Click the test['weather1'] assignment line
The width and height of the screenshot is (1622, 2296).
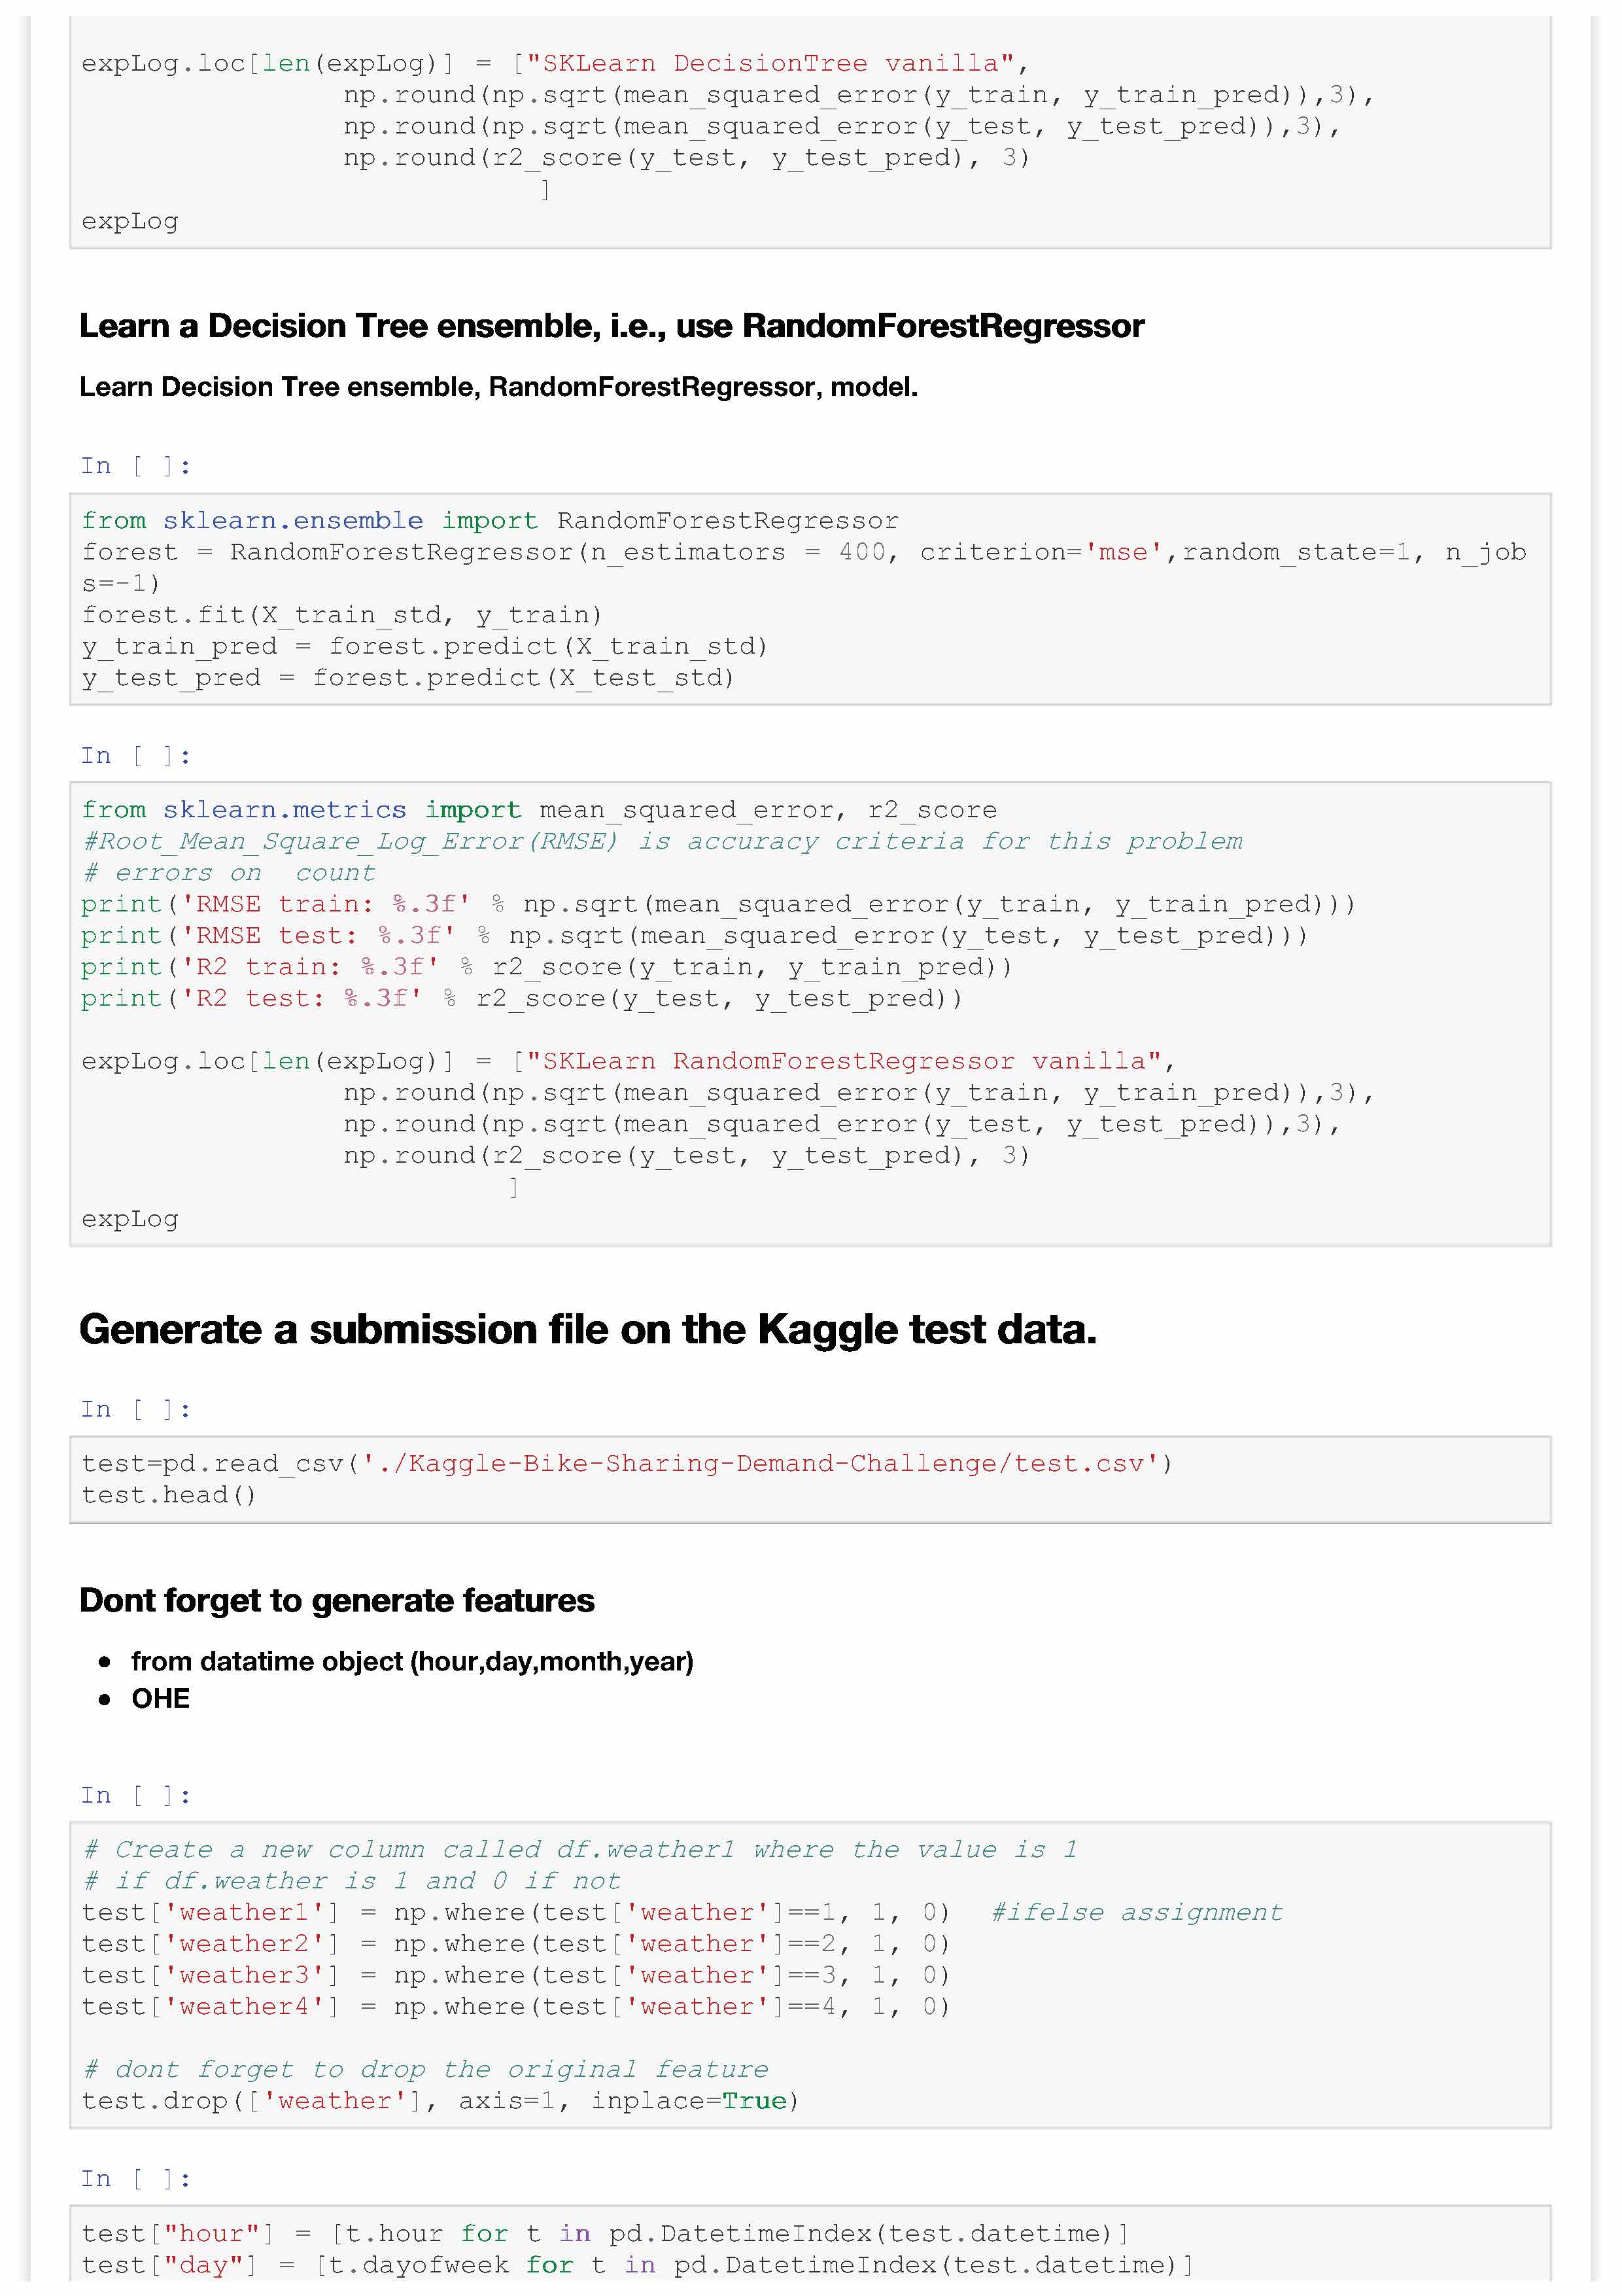click(x=515, y=1913)
